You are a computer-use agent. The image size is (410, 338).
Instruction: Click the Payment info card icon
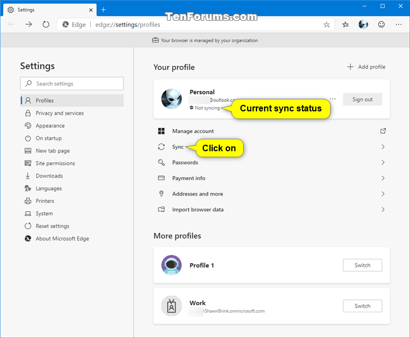(161, 178)
